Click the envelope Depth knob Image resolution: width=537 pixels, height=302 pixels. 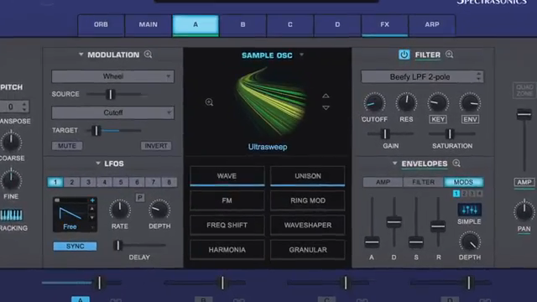click(470, 242)
